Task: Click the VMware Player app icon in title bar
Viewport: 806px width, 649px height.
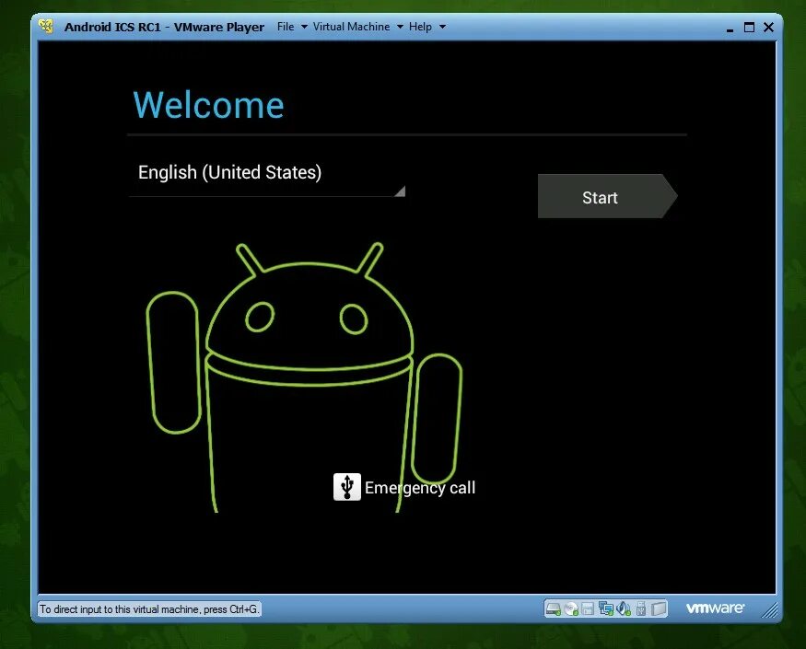Action: [46, 27]
